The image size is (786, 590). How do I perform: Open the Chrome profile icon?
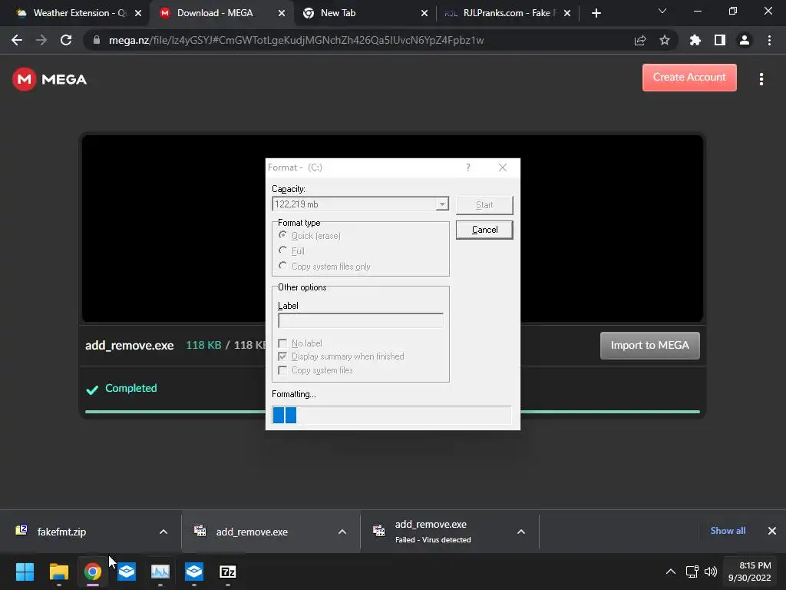(745, 40)
